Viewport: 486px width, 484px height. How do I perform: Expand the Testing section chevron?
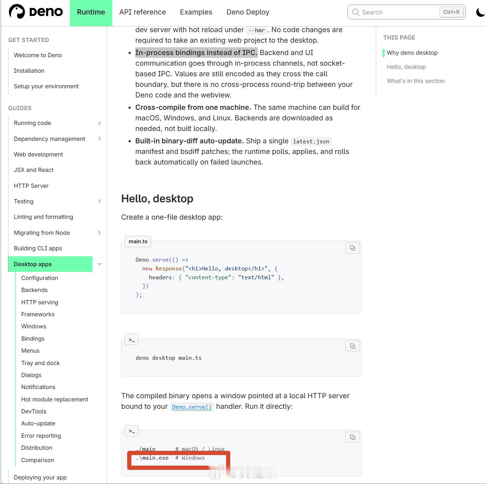(99, 201)
